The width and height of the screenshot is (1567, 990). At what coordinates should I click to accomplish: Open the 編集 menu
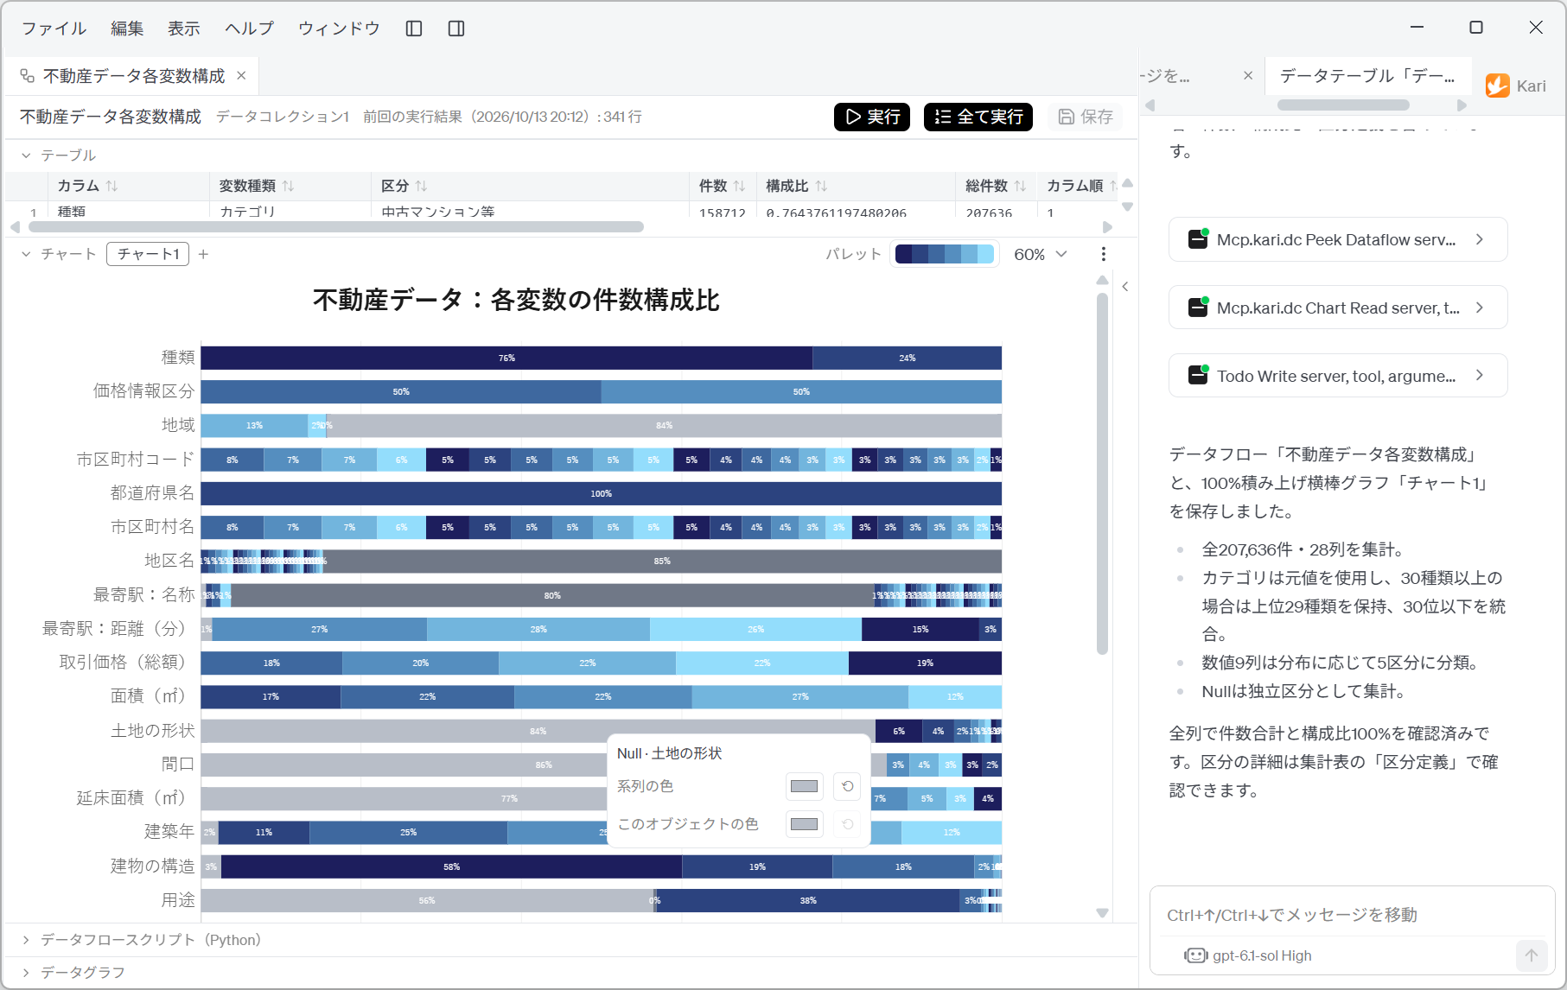[127, 29]
